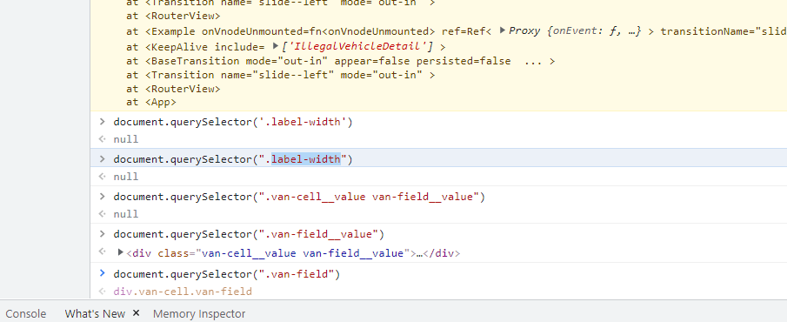
Task: Select the highlighted label-width double-quoted command
Action: pyautogui.click(x=233, y=159)
